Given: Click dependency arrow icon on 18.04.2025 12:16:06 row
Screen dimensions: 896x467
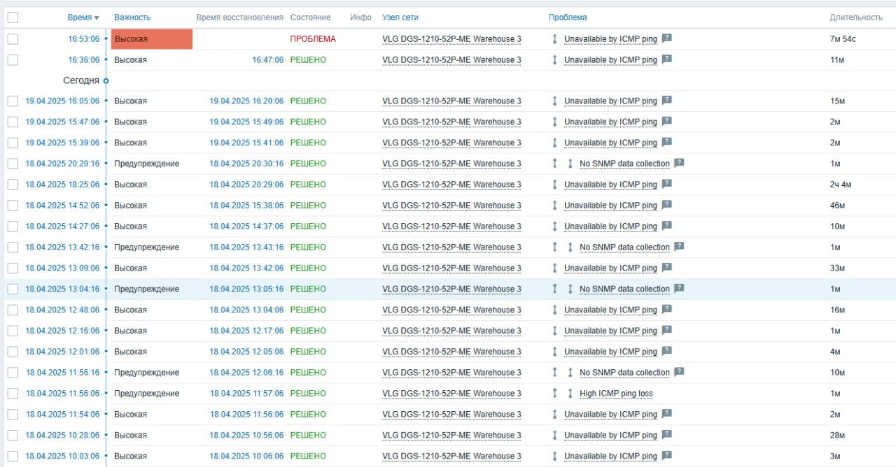Looking at the screenshot, I should (554, 331).
